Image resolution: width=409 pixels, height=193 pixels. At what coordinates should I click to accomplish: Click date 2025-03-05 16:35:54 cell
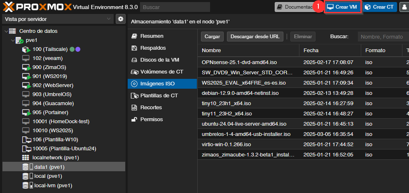coord(328,134)
